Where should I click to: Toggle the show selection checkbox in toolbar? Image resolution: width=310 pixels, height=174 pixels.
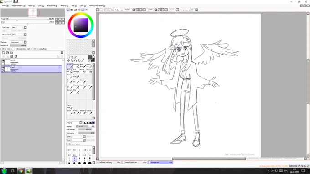click(x=113, y=10)
